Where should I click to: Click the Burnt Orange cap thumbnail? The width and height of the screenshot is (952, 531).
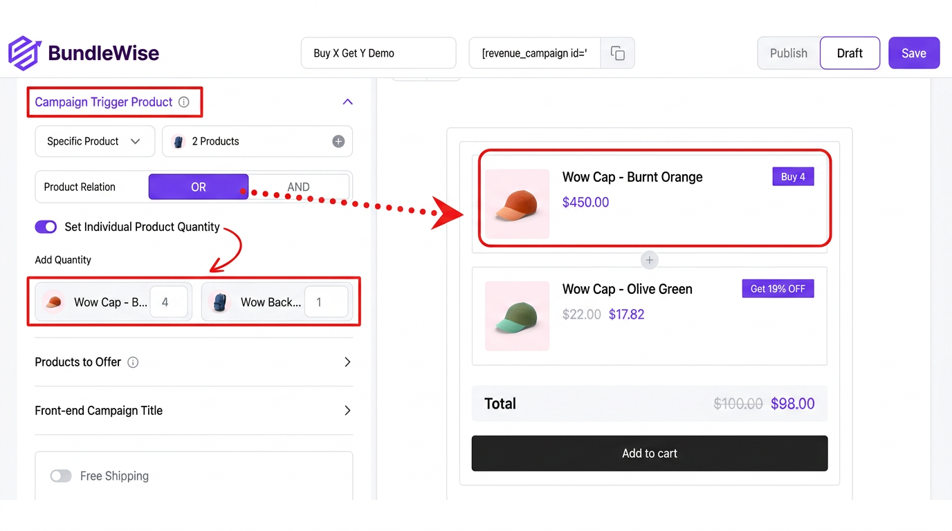(518, 204)
